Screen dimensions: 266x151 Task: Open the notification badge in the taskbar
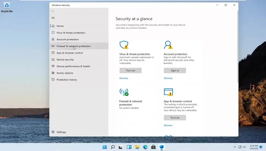261,147
